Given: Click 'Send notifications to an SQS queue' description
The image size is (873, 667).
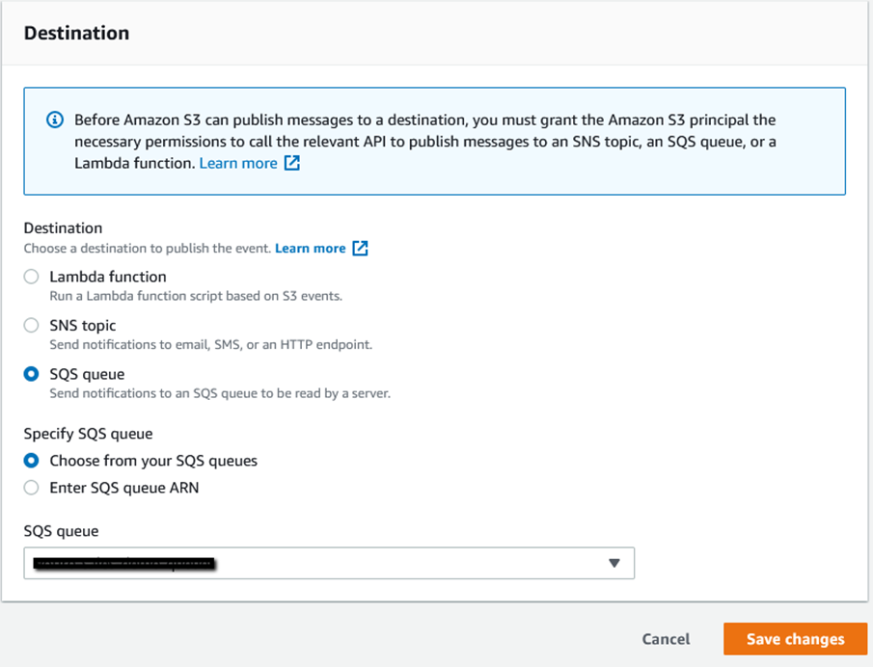Looking at the screenshot, I should coord(220,393).
